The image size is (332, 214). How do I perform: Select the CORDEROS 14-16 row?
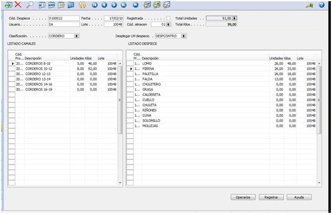pos(62,84)
